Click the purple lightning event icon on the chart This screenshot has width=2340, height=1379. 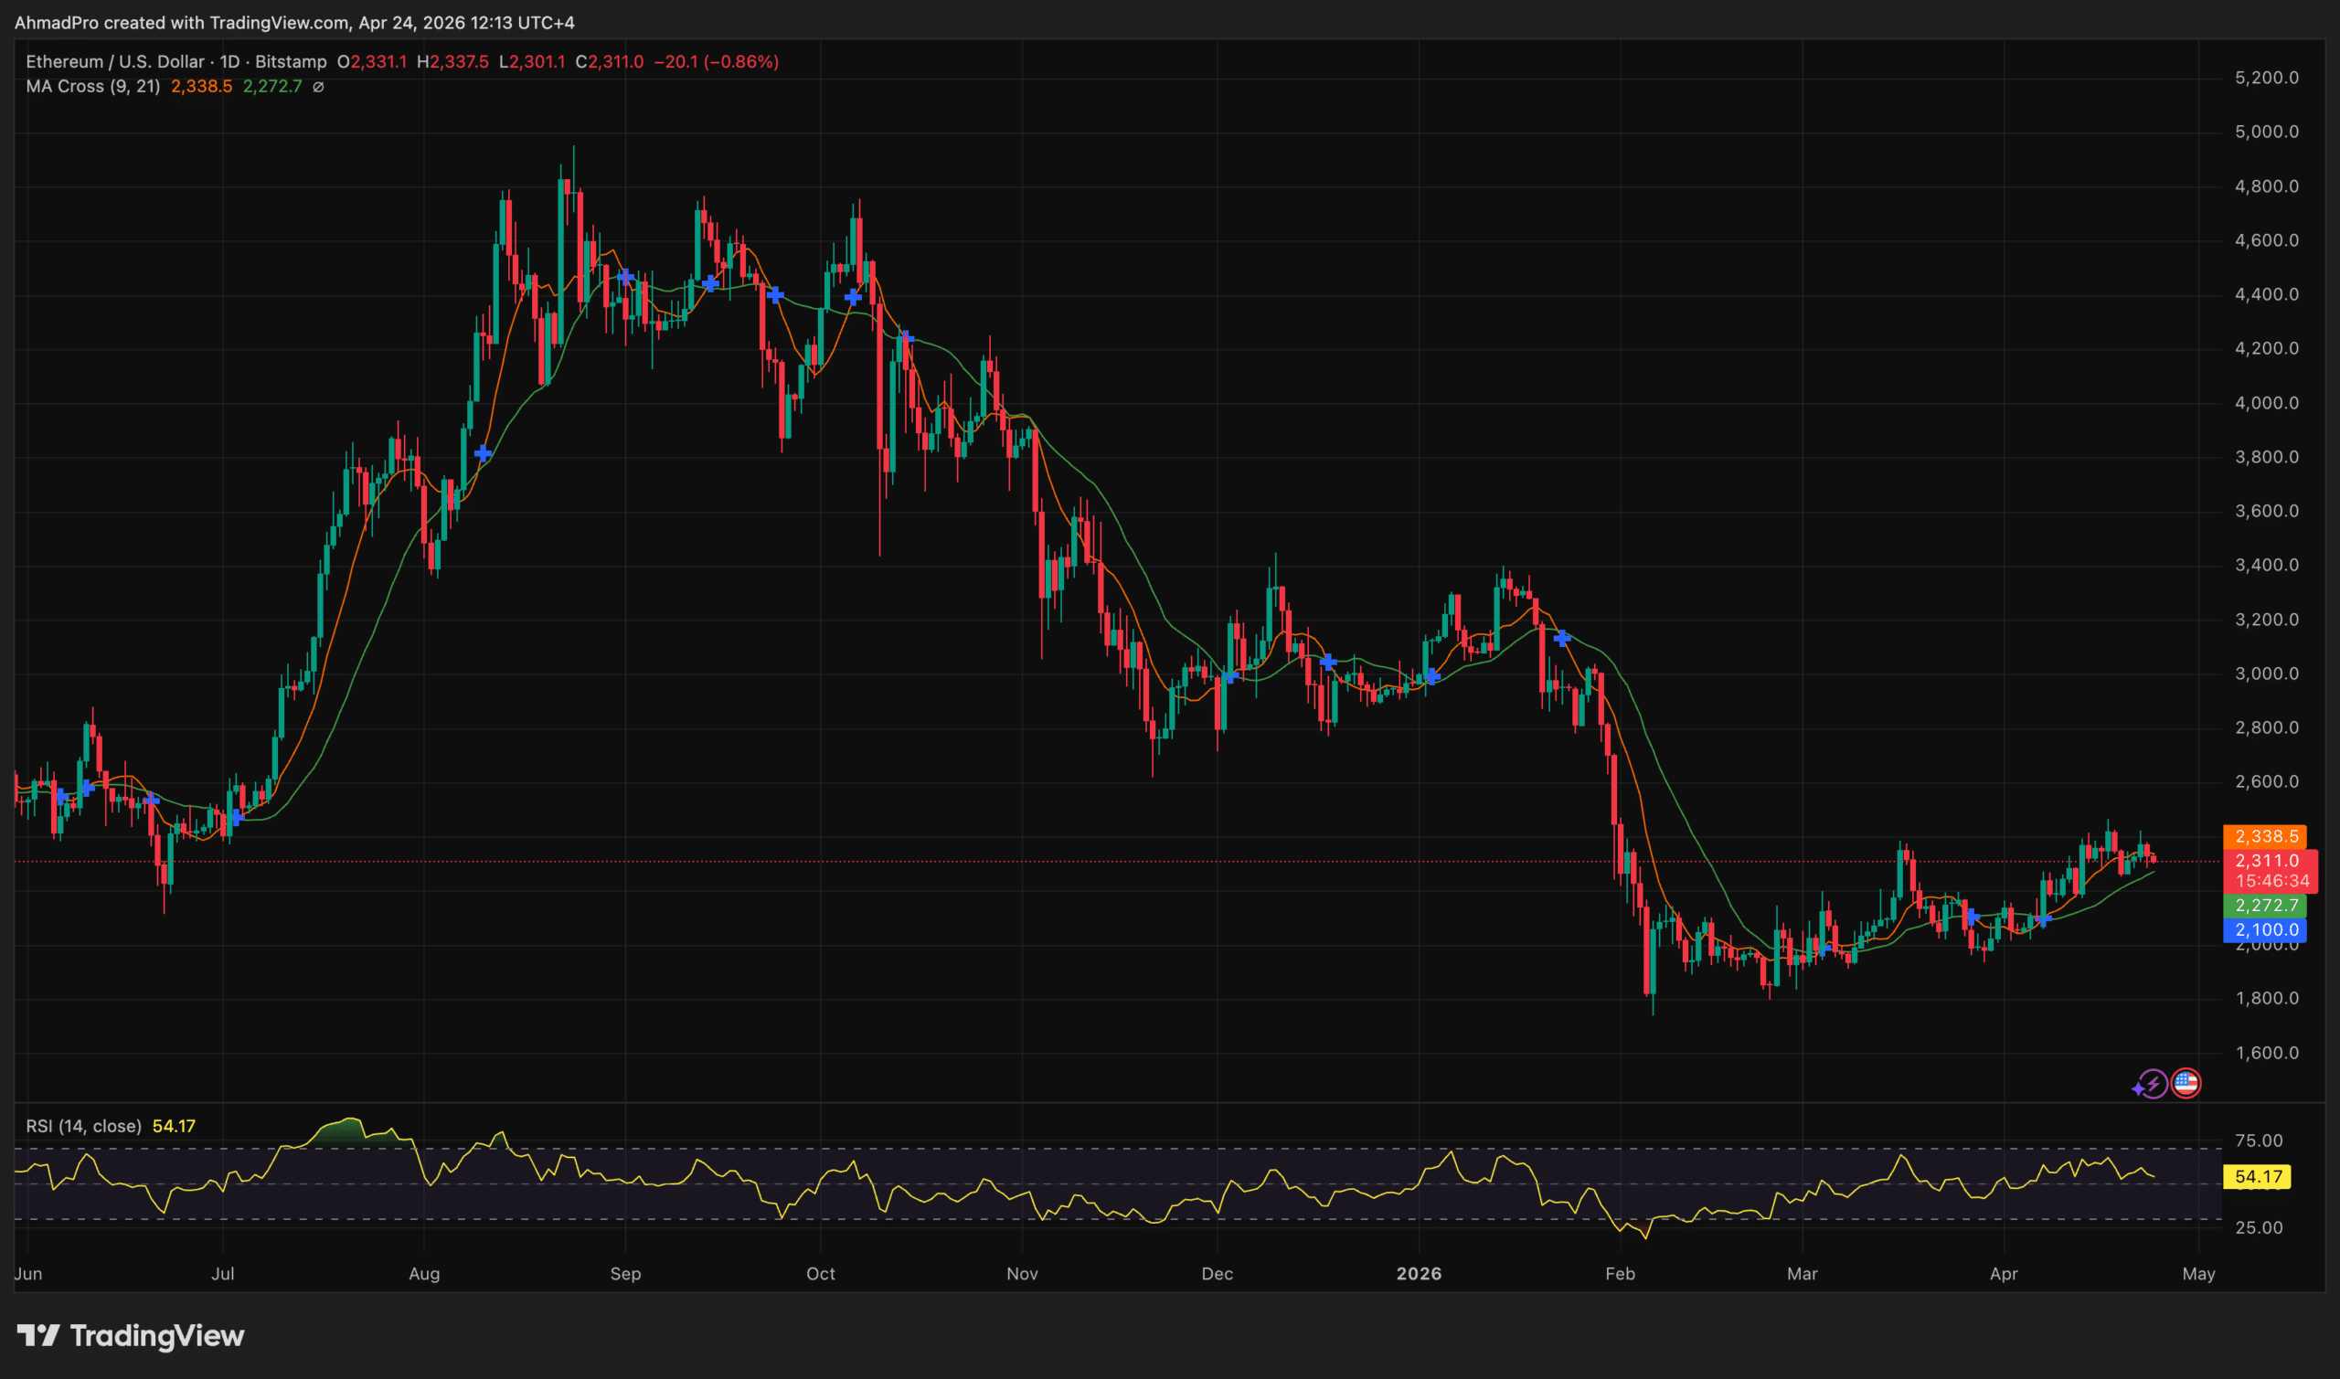[2154, 1083]
